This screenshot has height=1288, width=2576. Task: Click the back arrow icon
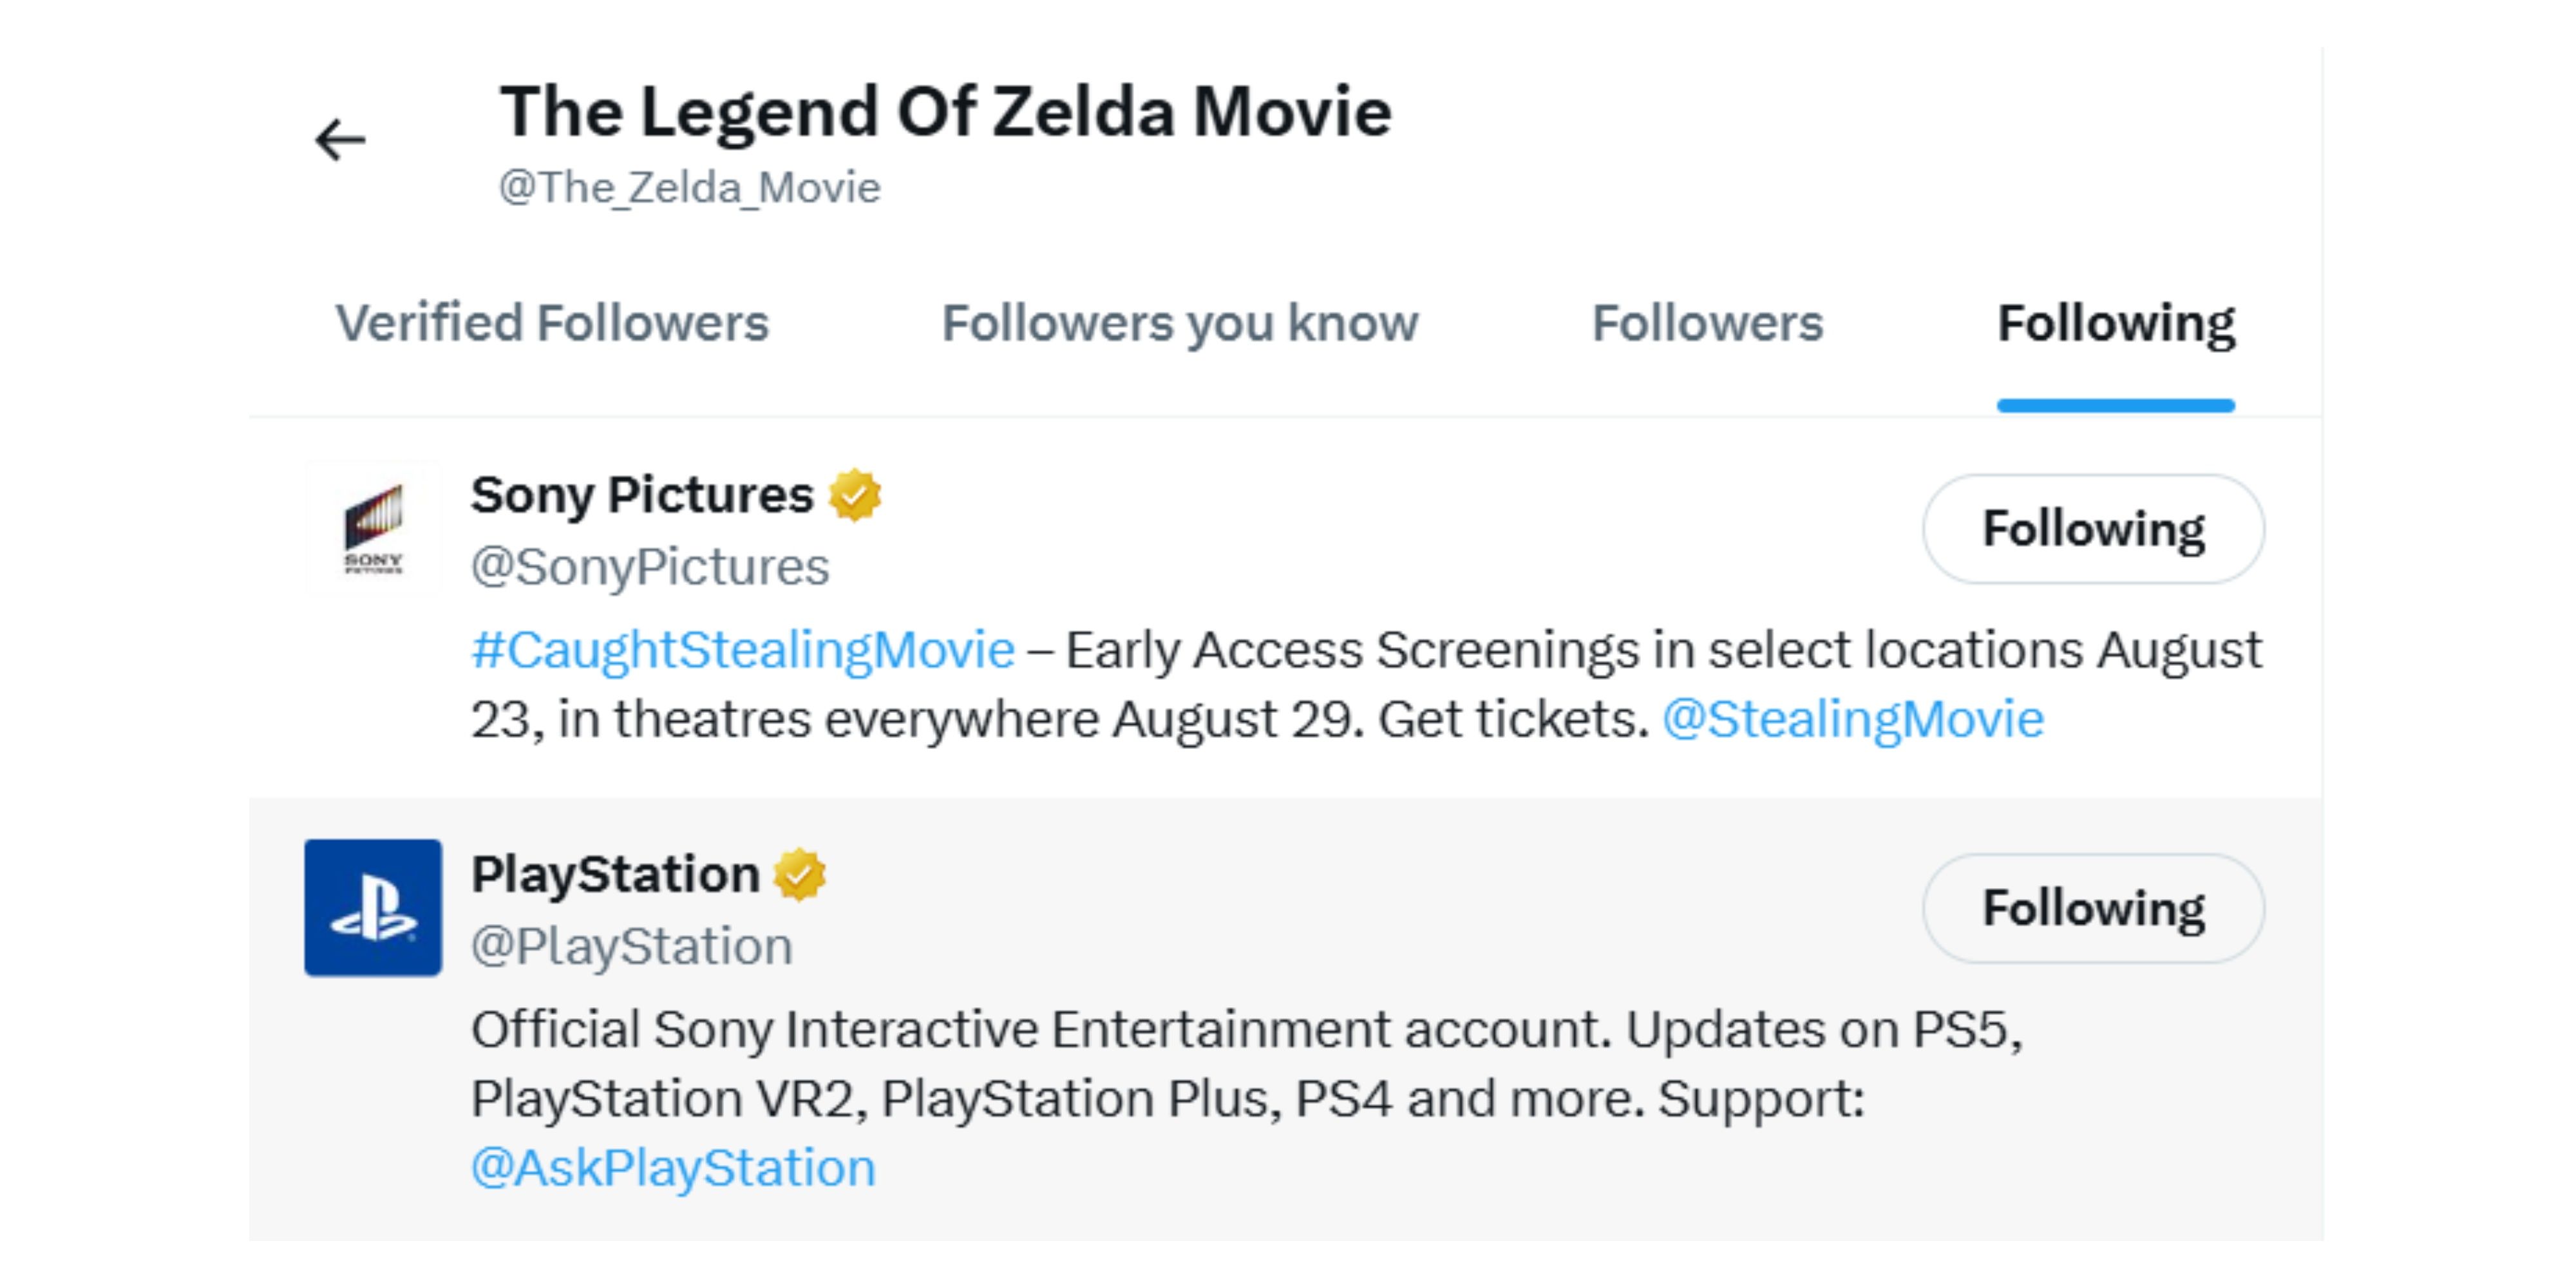point(340,139)
